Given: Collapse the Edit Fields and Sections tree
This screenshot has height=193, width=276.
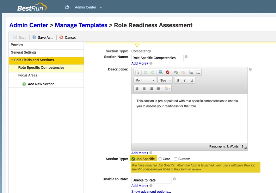Looking at the screenshot, I should (12, 60).
